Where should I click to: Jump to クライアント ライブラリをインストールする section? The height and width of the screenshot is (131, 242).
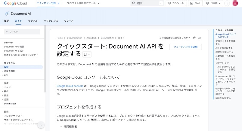pyautogui.click(x=225, y=80)
